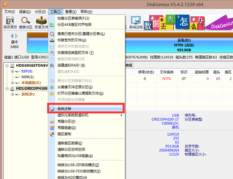
Task: Open the 文件(F) menu
Action: click(x=9, y=12)
